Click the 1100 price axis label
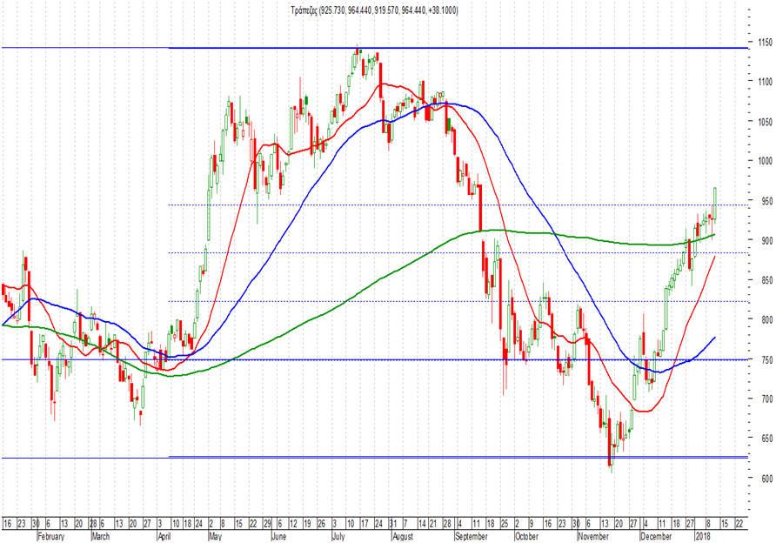Viewport: 776px width, 543px height. tap(765, 82)
